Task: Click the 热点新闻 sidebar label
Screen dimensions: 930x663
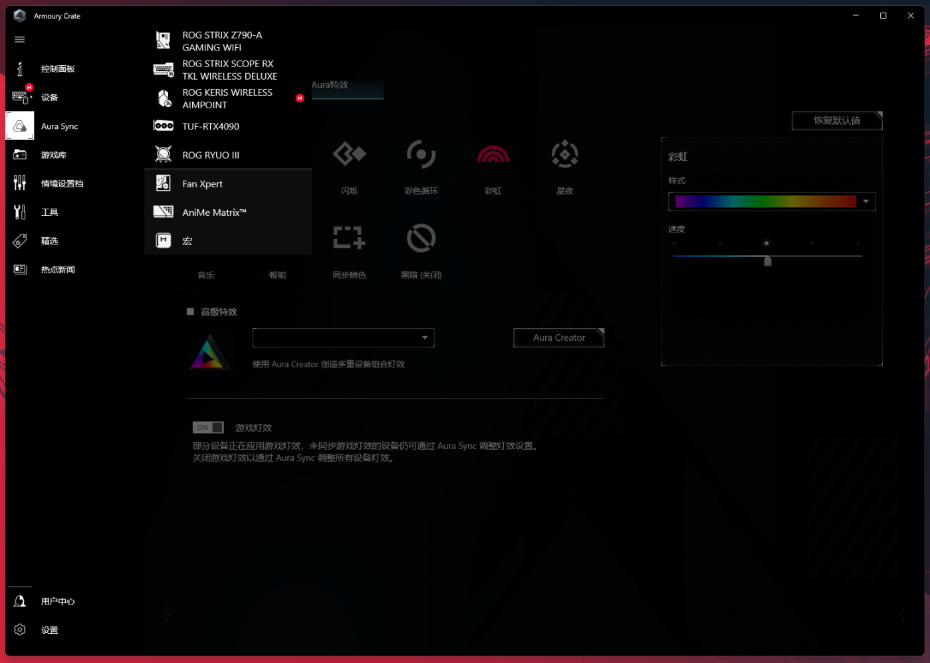Action: tap(58, 270)
